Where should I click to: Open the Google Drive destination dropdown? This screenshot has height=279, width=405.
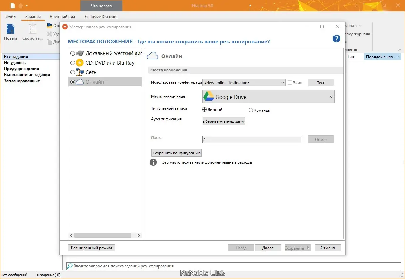click(268, 96)
